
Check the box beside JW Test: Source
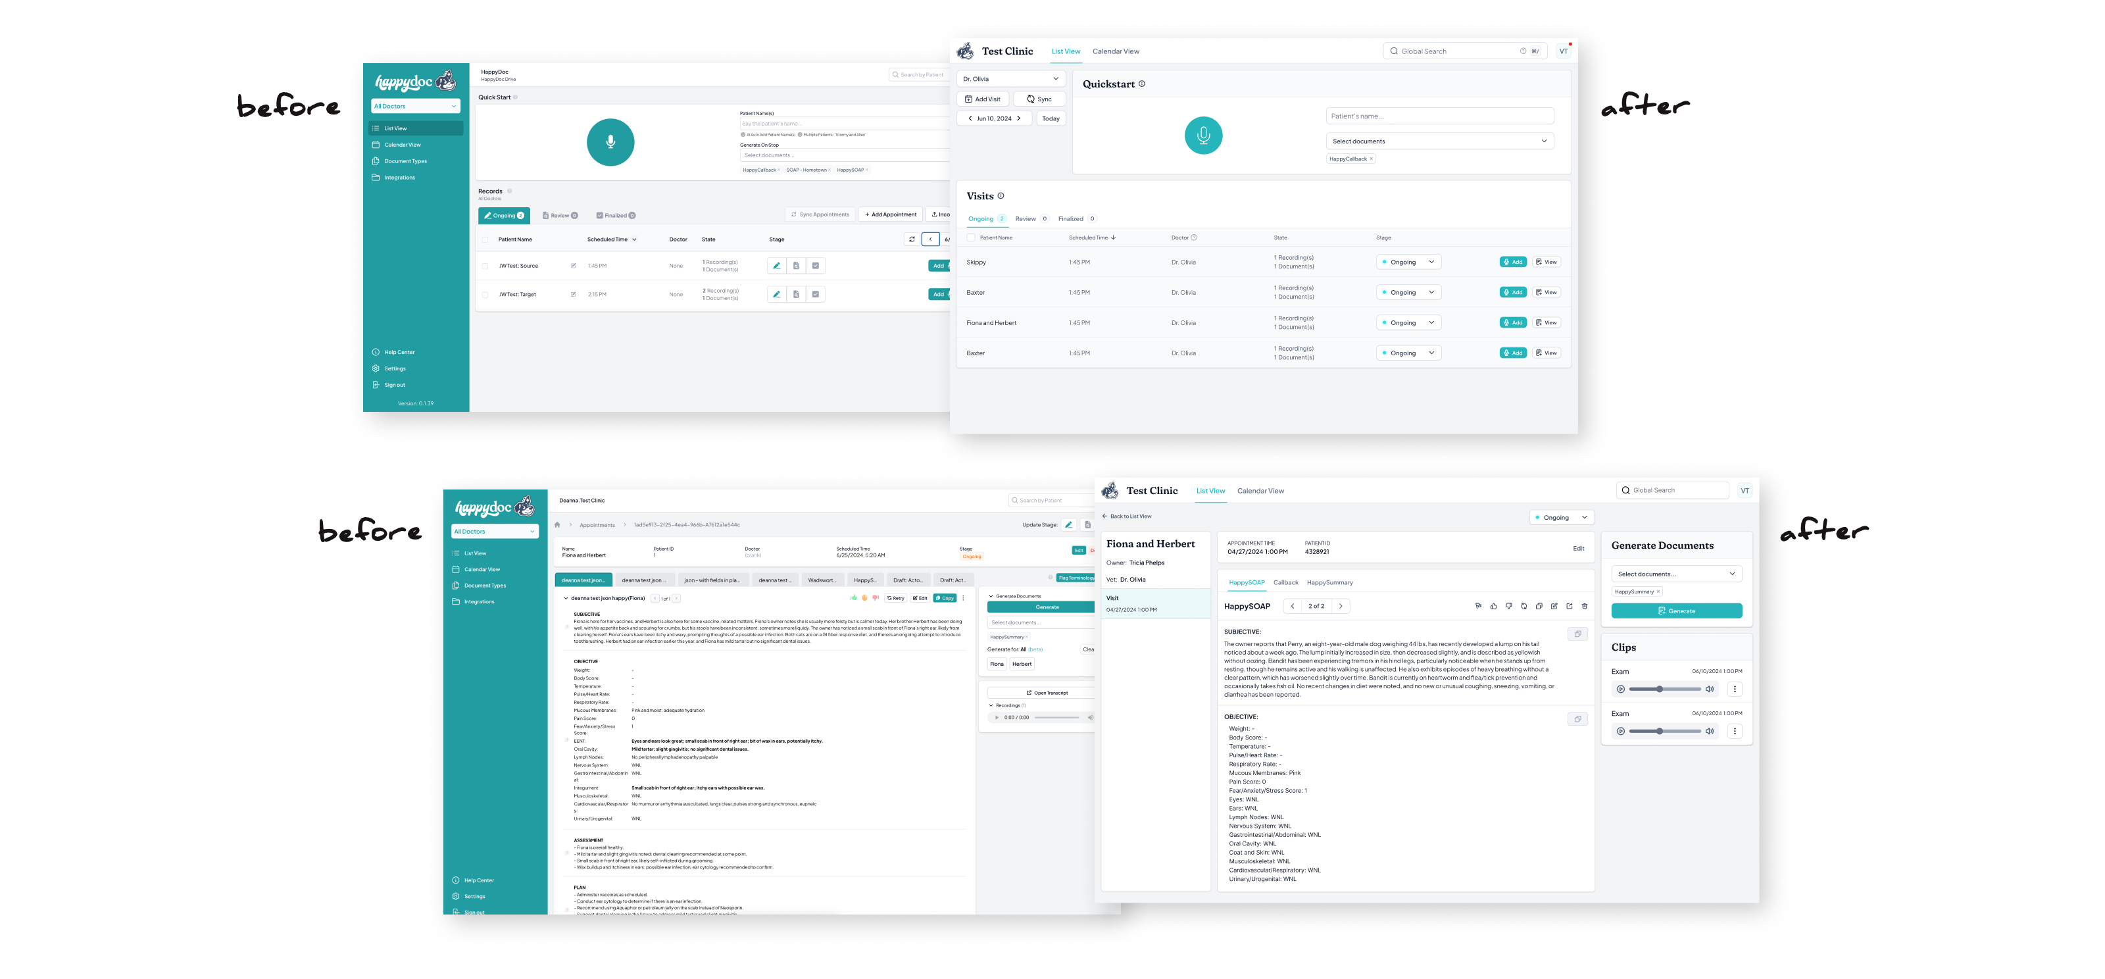(485, 266)
